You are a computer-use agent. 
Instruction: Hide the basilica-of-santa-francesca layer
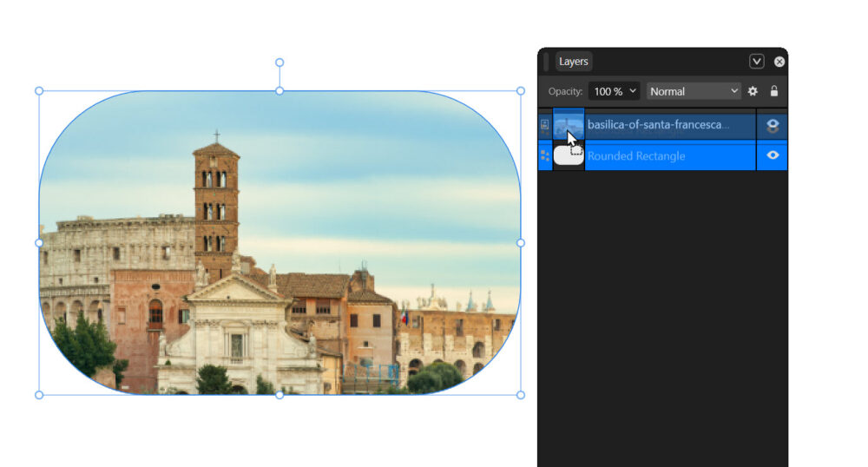(773, 125)
